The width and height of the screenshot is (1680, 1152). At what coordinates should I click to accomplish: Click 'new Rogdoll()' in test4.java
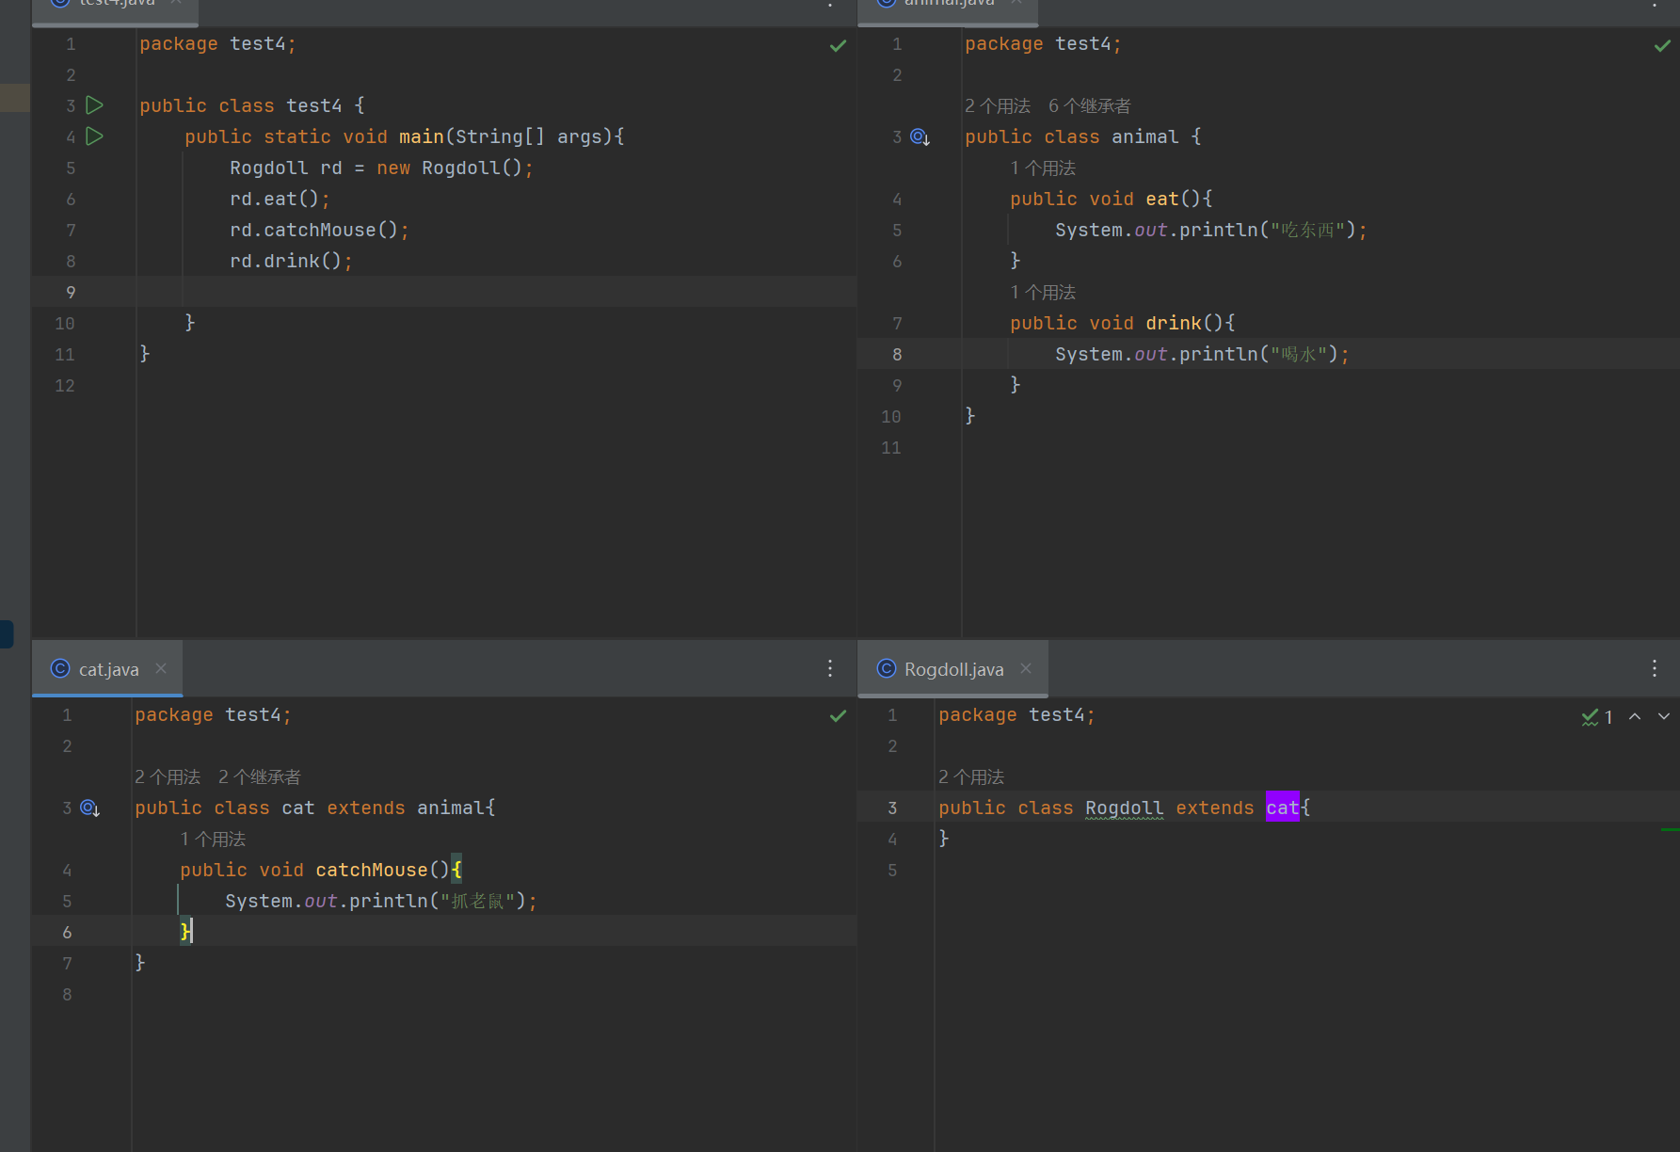449,168
